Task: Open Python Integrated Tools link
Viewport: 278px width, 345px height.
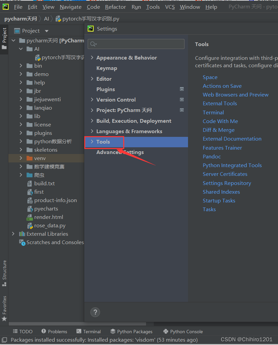Action: coord(232,165)
